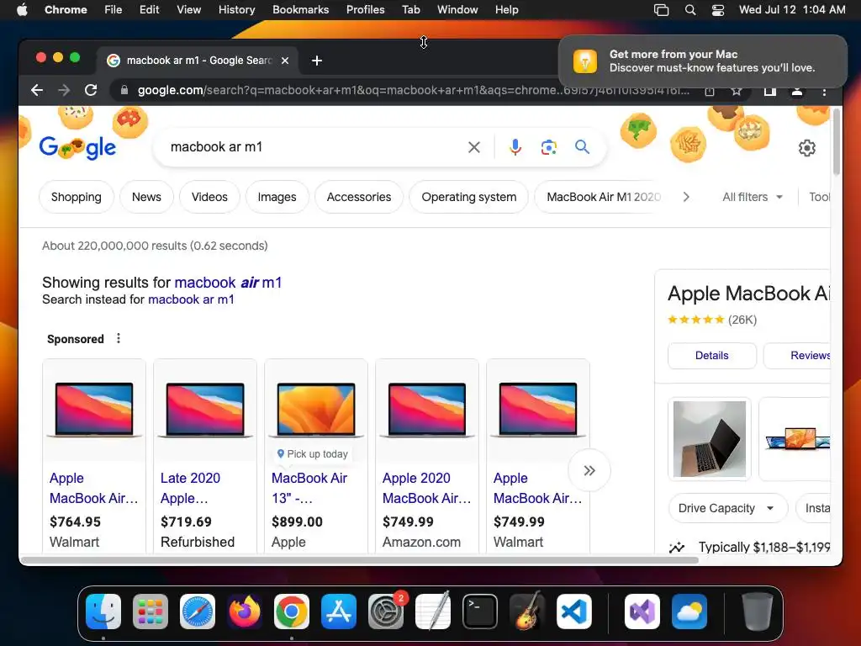Open the Window menu
861x646 pixels.
tap(457, 10)
